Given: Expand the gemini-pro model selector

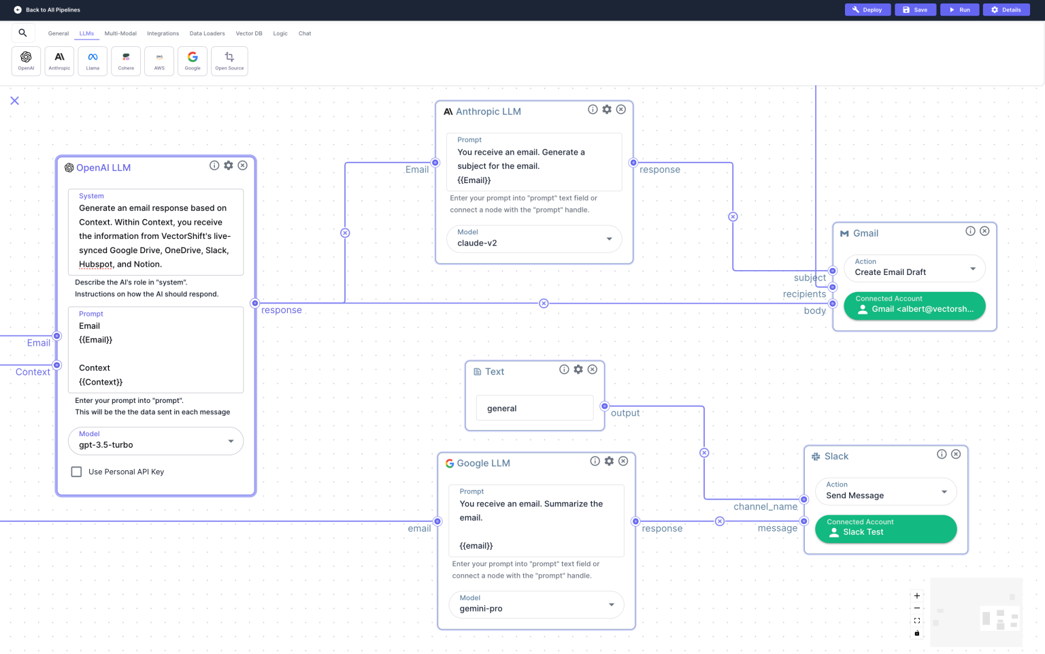Looking at the screenshot, I should click(536, 604).
